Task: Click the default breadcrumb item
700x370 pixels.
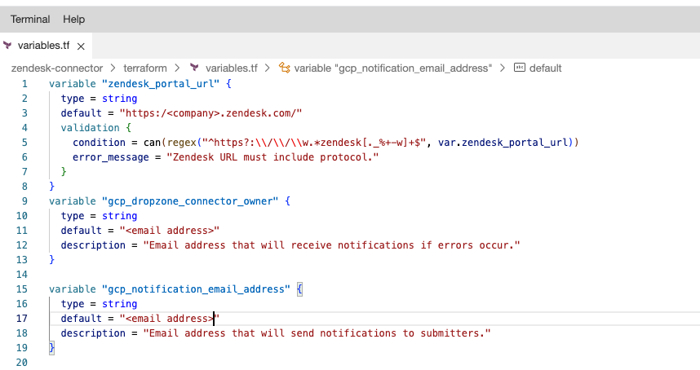Action: [545, 68]
